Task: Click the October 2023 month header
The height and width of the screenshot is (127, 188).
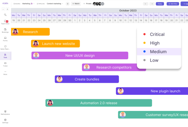Action: [x=128, y=10]
